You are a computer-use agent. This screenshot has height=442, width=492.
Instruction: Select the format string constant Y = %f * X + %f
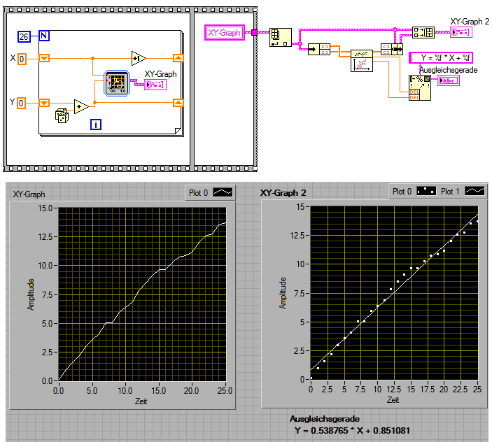coord(440,57)
